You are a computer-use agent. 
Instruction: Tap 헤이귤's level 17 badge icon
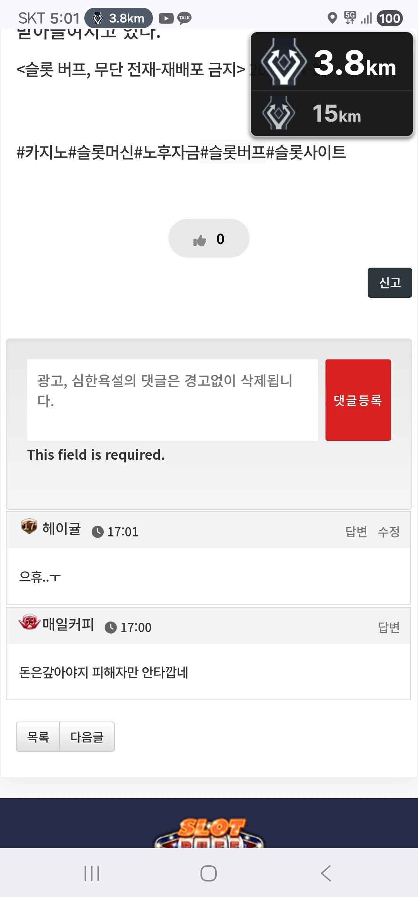pos(29,526)
